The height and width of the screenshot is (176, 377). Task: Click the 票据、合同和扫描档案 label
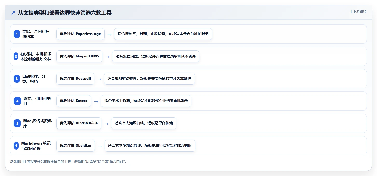tap(36, 34)
